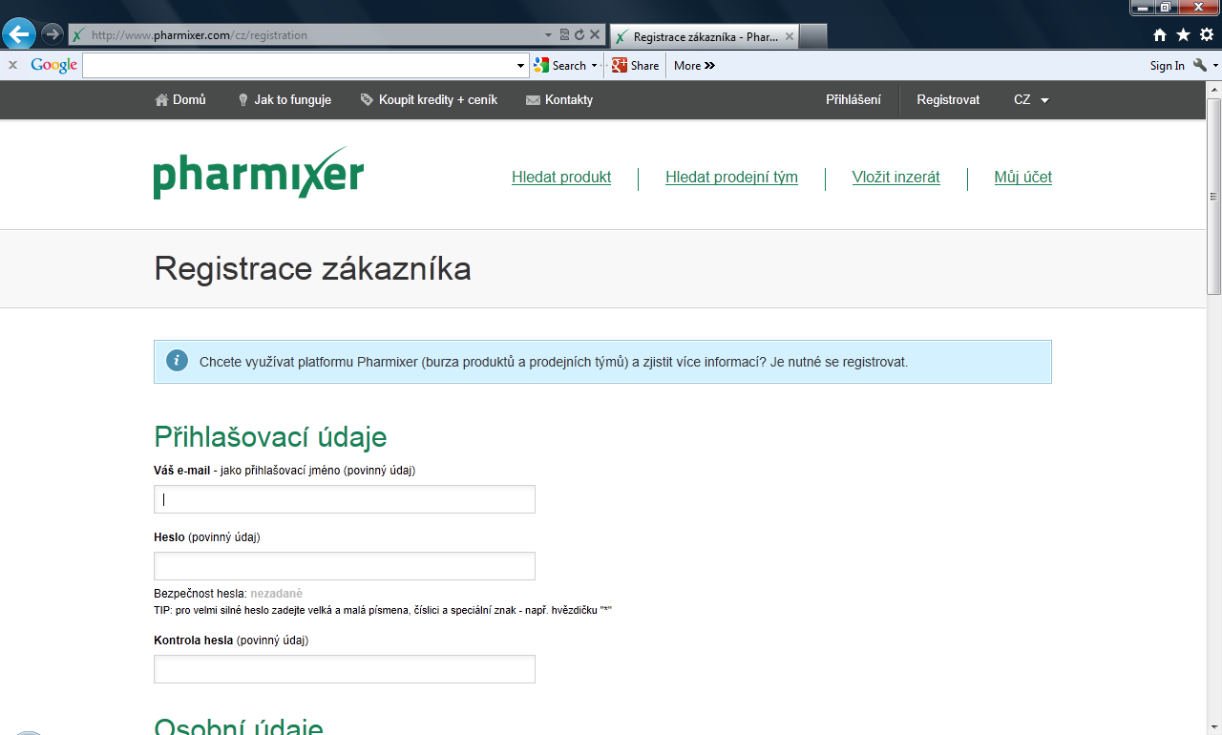The image size is (1222, 735).
Task: Go back with the browser back arrow
Action: tap(19, 34)
